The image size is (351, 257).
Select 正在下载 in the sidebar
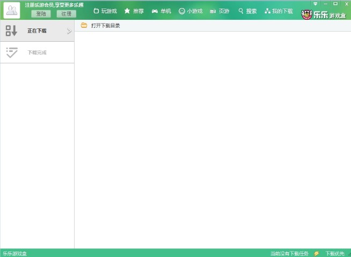(37, 31)
